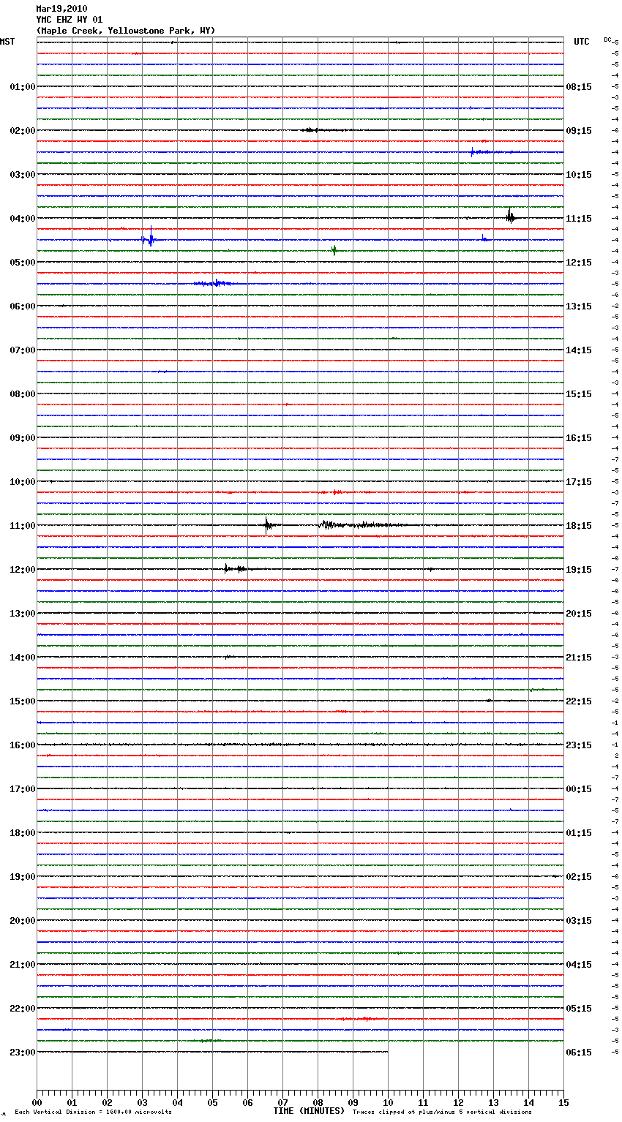The image size is (622, 1122).
Task: Click the minute axis tick label '03'
Action: (x=142, y=1102)
